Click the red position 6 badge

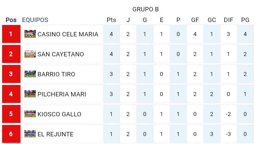click(x=11, y=134)
